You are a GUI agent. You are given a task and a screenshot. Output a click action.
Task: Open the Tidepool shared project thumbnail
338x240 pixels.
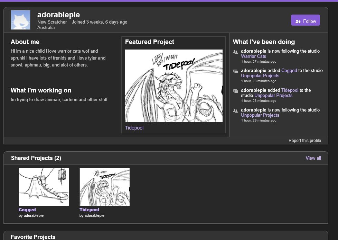point(105,187)
